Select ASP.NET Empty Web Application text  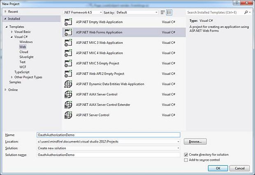99,22
